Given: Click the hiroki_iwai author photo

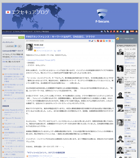Looking at the screenshot, I should [29, 47].
